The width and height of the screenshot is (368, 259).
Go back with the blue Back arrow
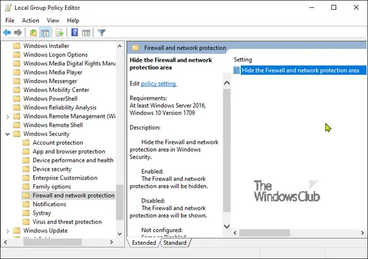click(x=7, y=32)
